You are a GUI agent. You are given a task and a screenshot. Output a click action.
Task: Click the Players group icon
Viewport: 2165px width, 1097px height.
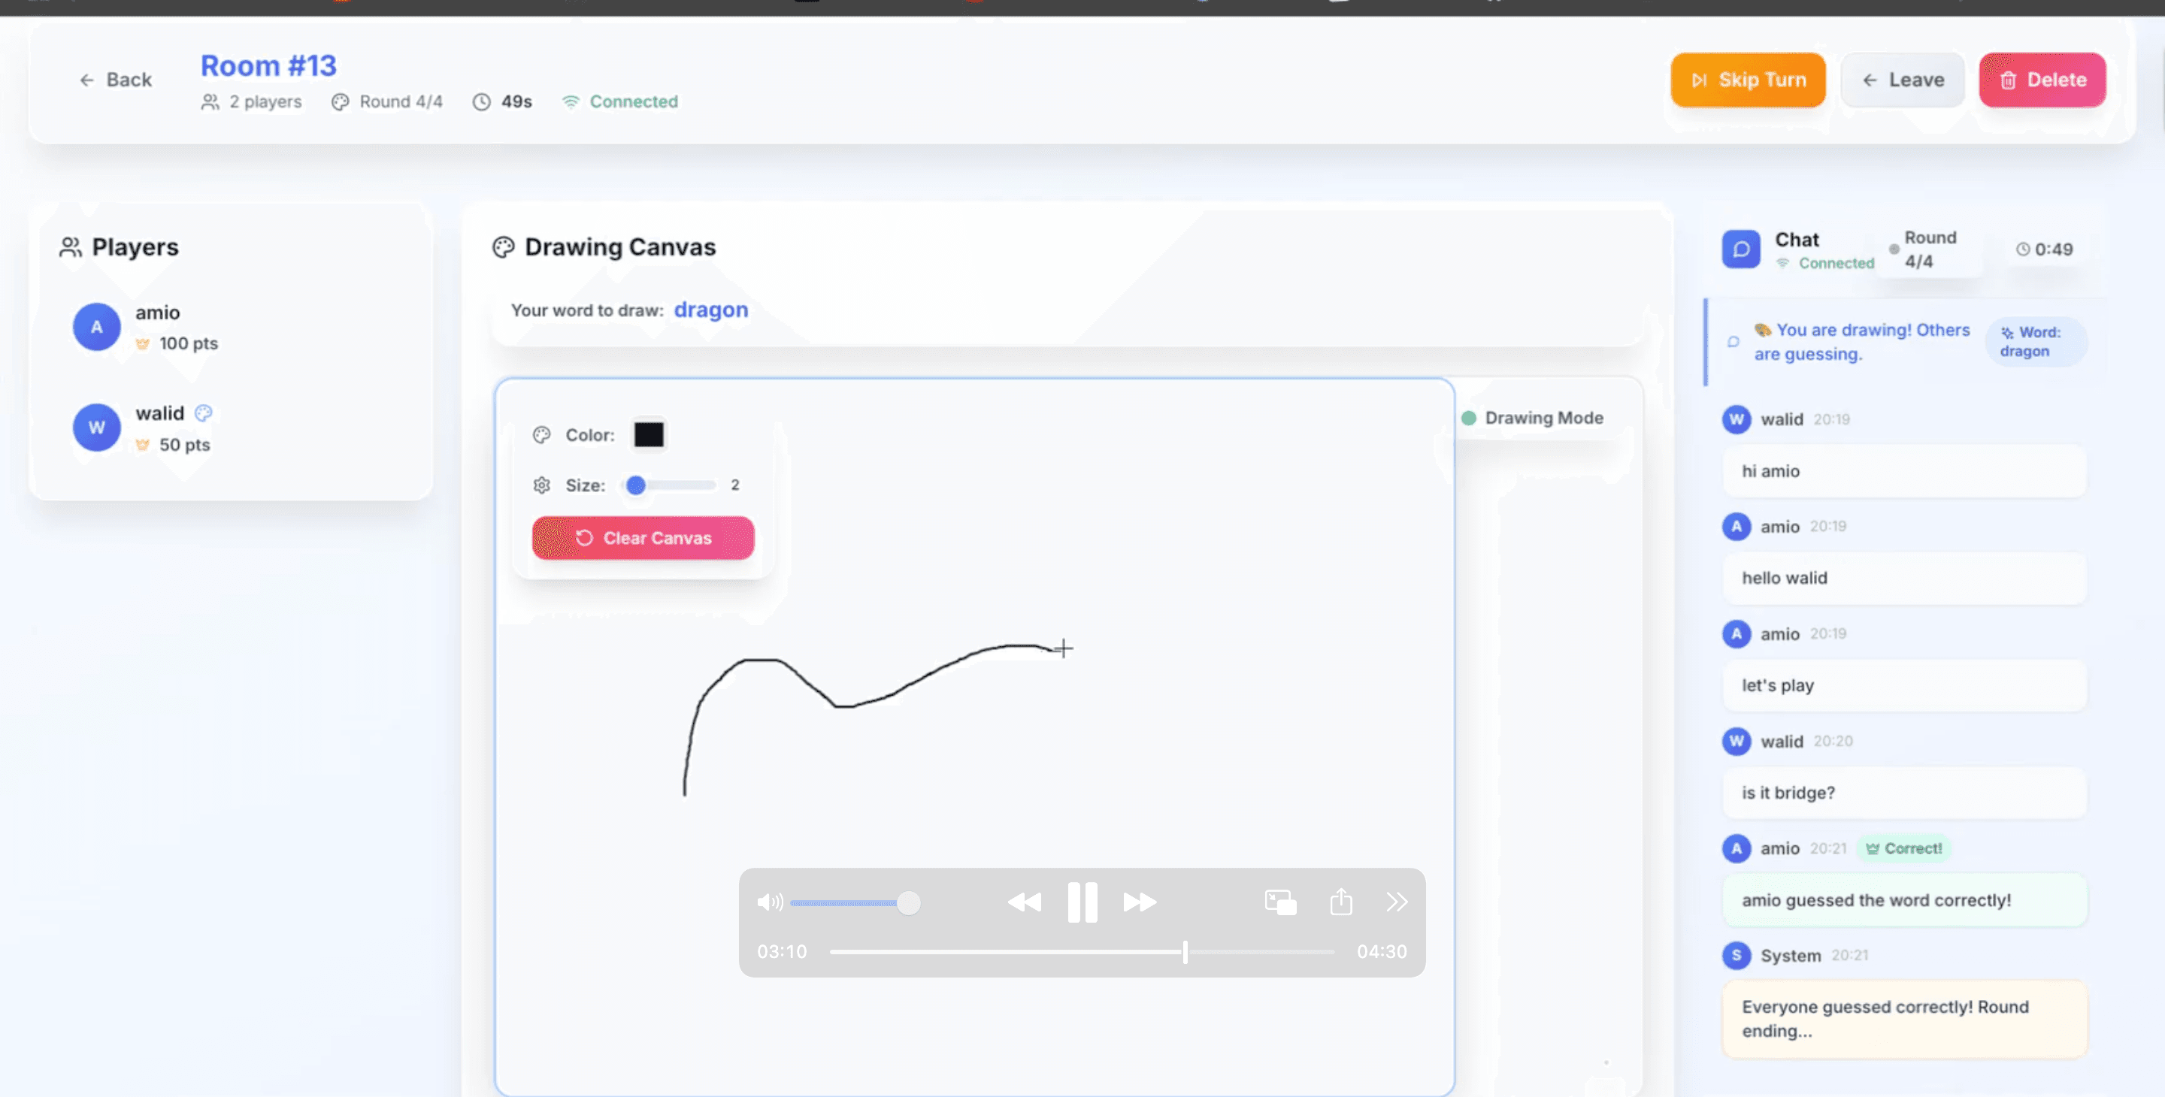[x=71, y=247]
